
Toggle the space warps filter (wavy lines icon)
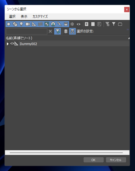40,24
